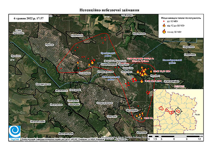The width and height of the screenshot is (211, 149).
Task: Click the Боровеньки label
Action: coord(139,34)
